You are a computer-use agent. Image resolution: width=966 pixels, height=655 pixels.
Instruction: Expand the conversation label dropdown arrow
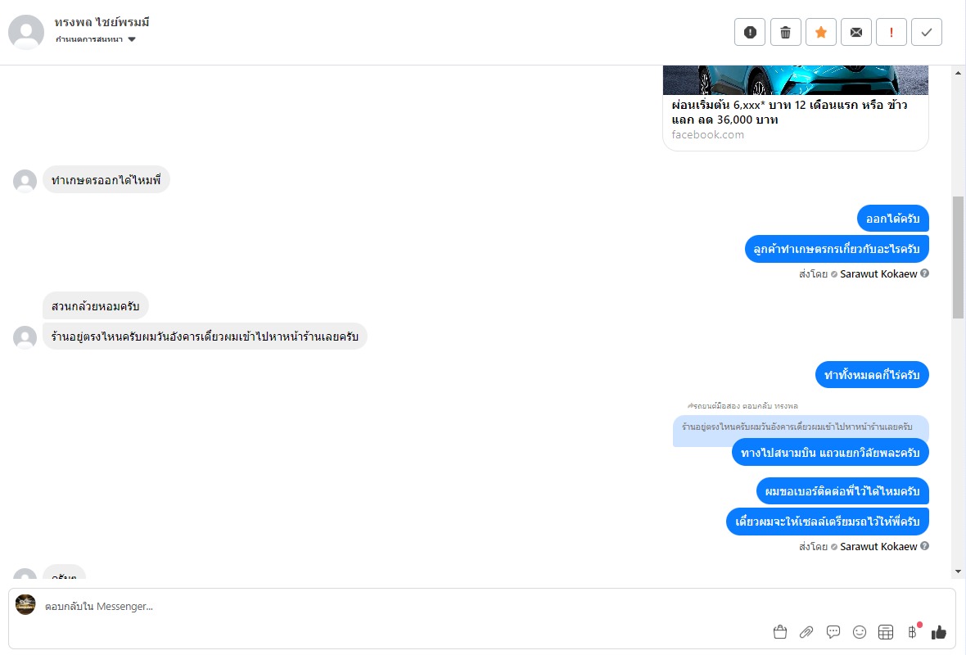pyautogui.click(x=132, y=39)
